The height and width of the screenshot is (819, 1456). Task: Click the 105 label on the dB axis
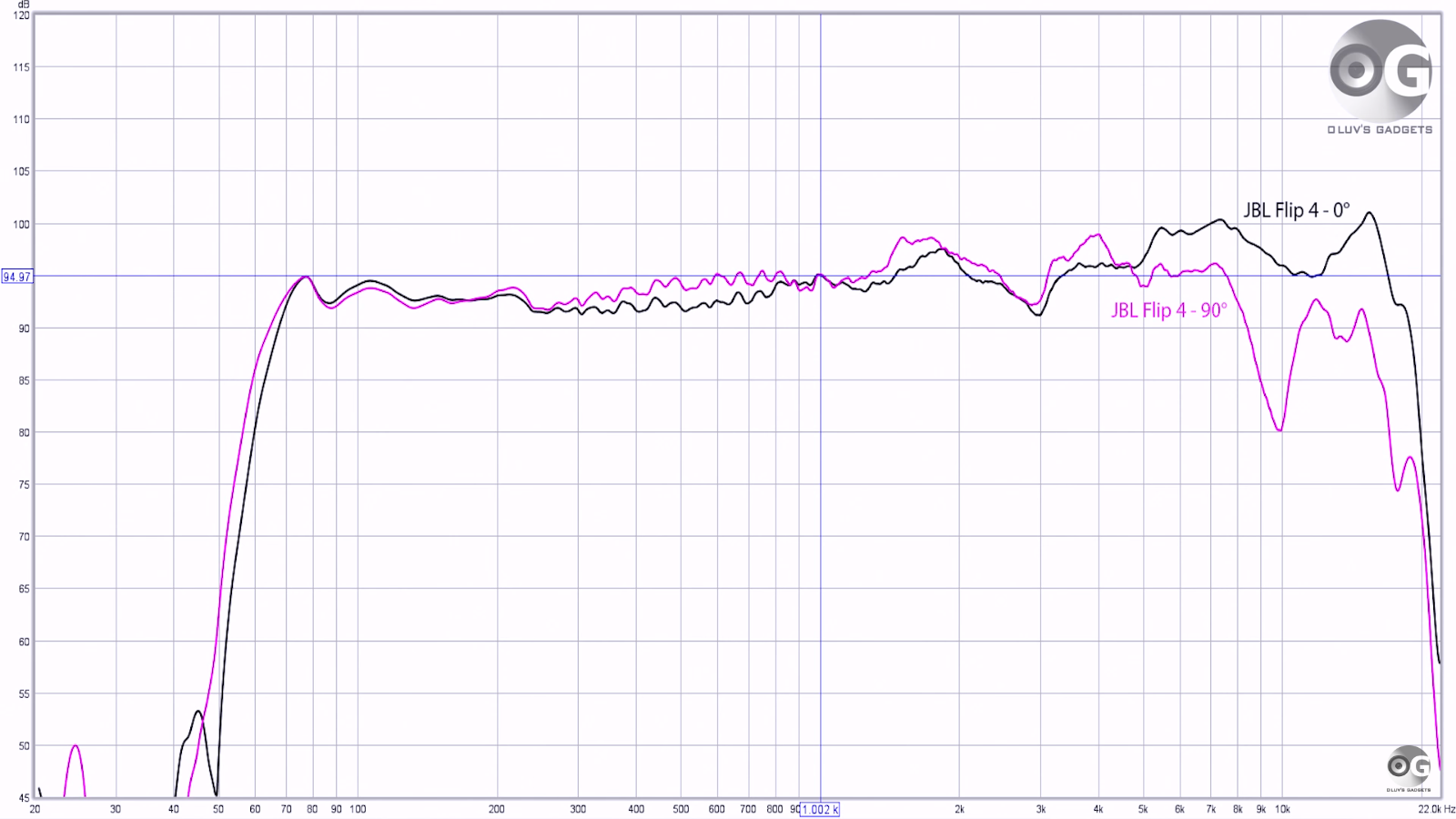coord(22,171)
